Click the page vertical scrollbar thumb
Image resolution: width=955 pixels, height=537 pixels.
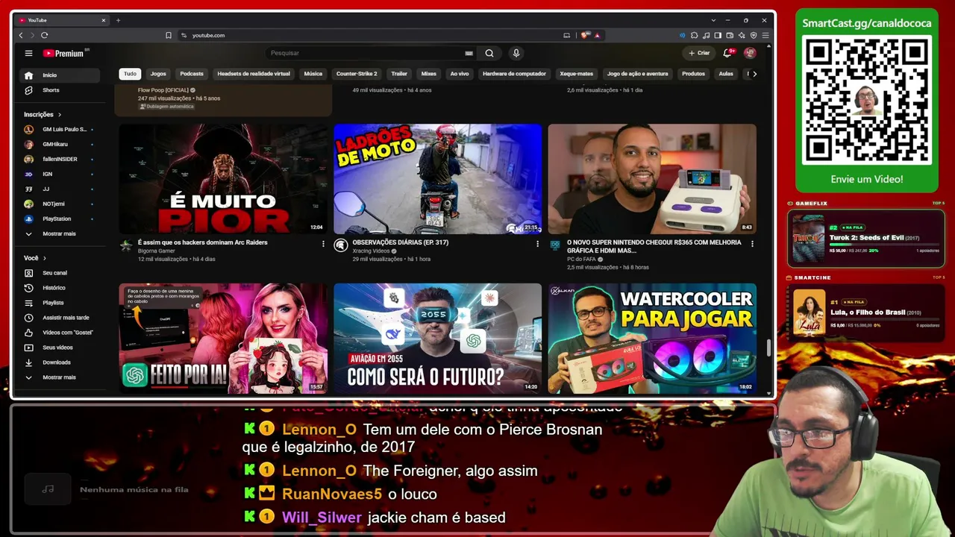[768, 348]
